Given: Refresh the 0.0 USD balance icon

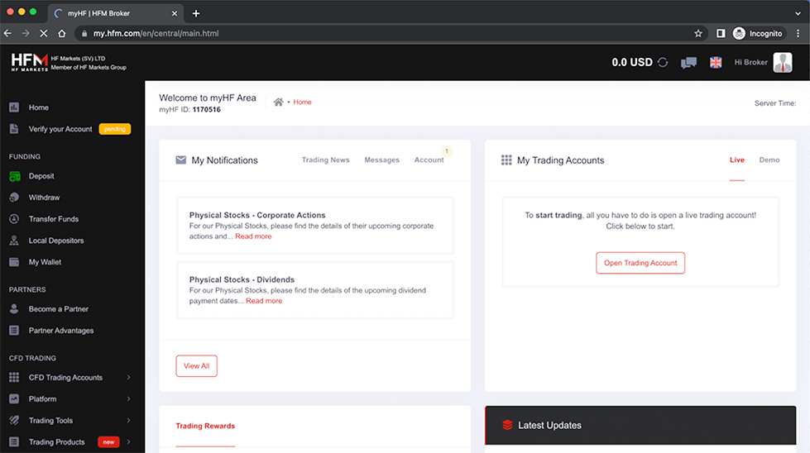Looking at the screenshot, I should coord(663,63).
